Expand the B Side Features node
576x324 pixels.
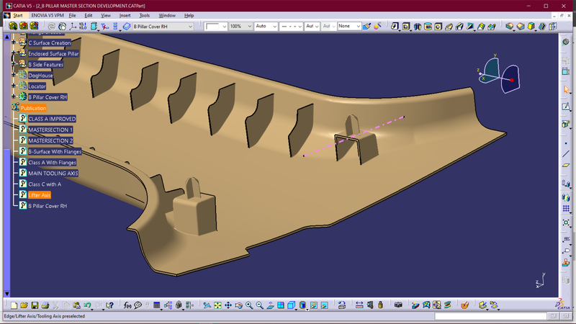pos(14,64)
